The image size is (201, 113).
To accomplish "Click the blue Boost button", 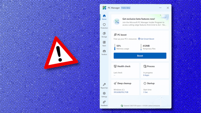I will [140, 56].
